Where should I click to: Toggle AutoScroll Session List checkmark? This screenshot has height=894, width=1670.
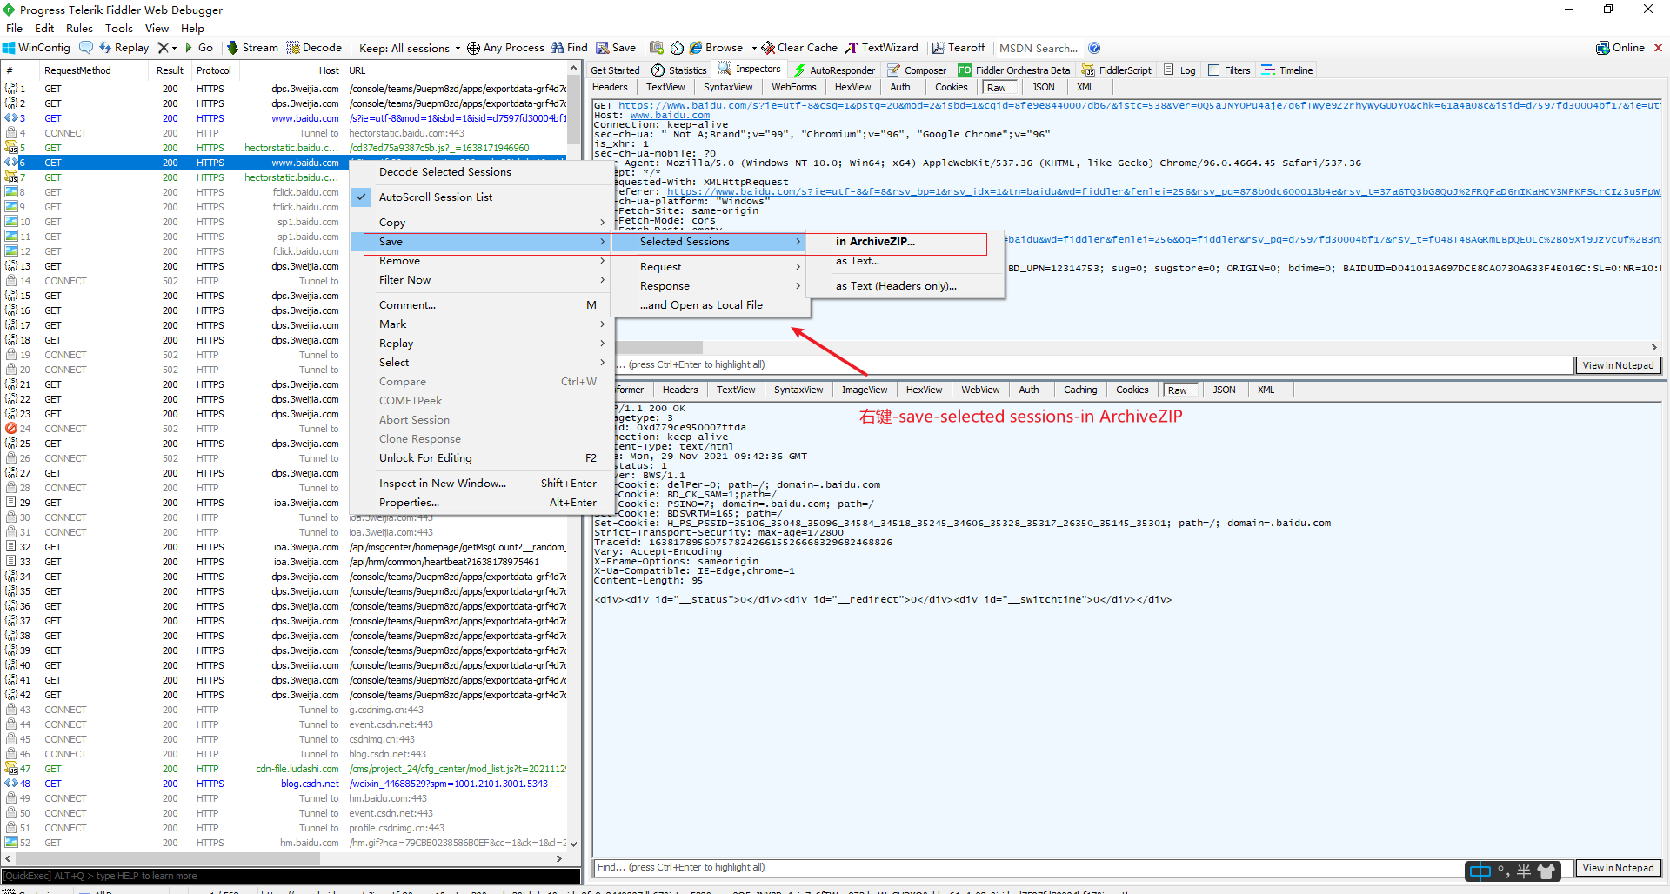(362, 197)
